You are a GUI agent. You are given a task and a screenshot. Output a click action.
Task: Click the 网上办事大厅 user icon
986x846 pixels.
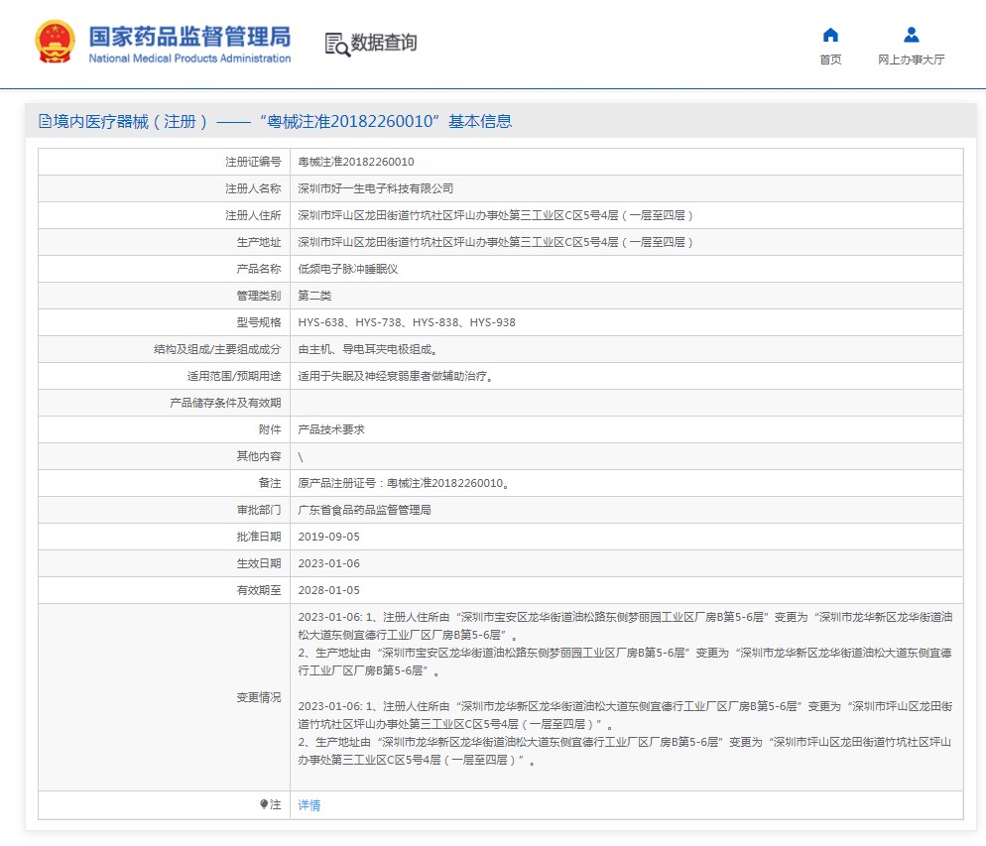pyautogui.click(x=912, y=35)
